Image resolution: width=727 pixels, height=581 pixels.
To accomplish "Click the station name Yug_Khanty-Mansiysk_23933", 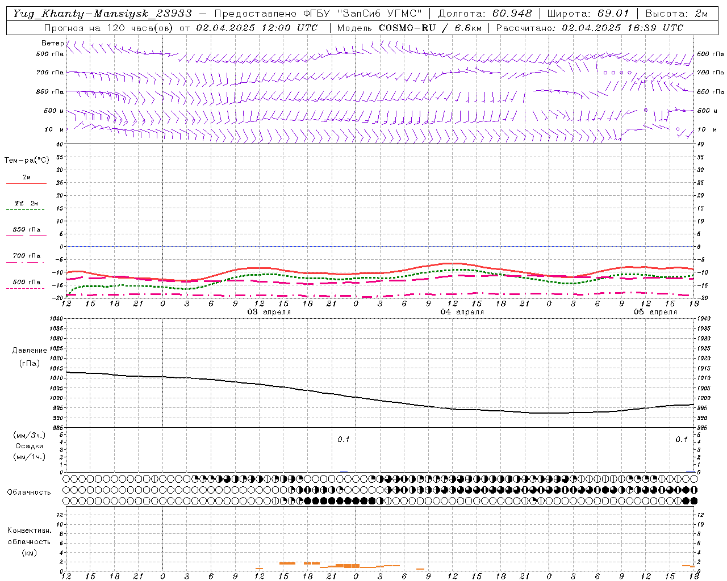I will pos(102,14).
